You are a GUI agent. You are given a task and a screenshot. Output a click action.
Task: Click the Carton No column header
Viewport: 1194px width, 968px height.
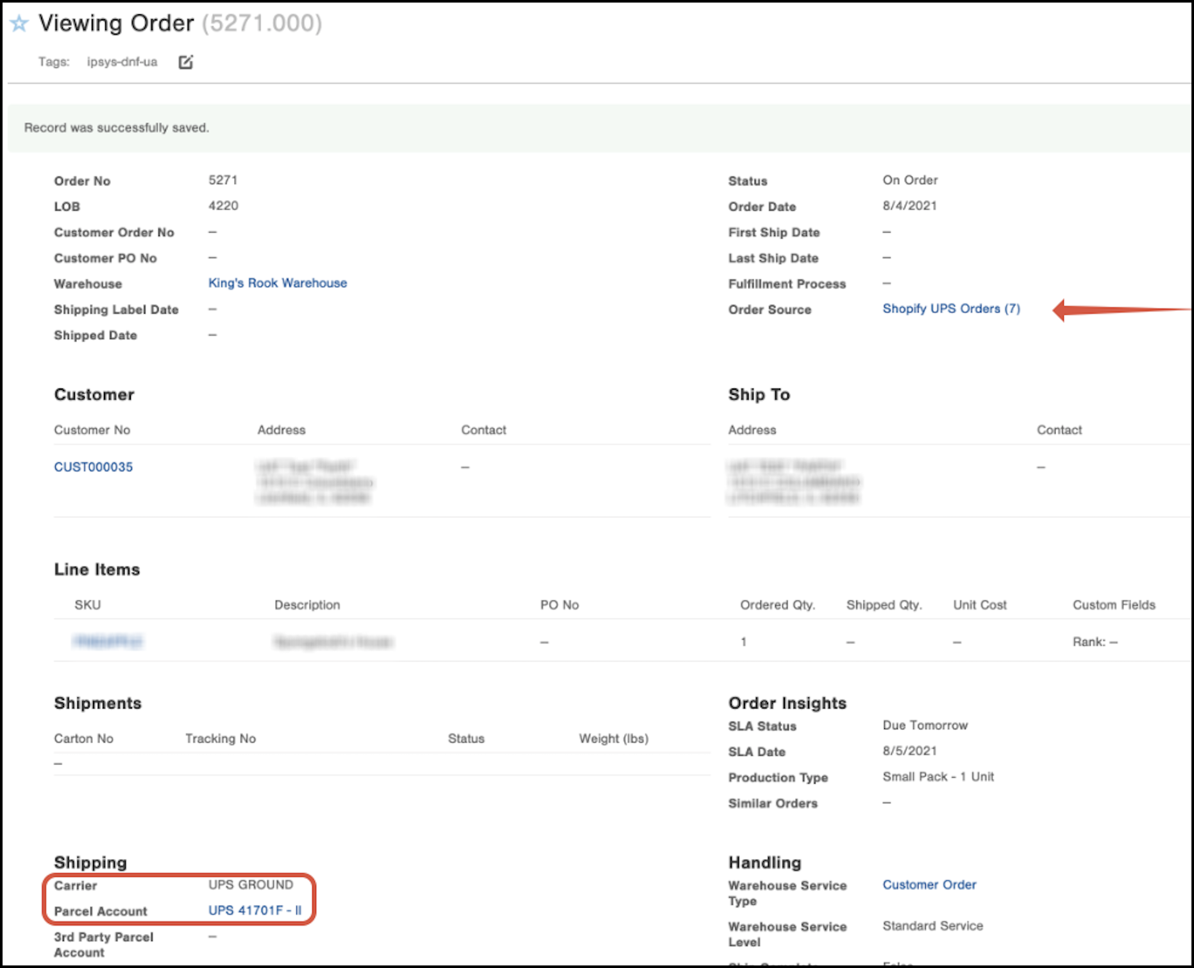83,739
